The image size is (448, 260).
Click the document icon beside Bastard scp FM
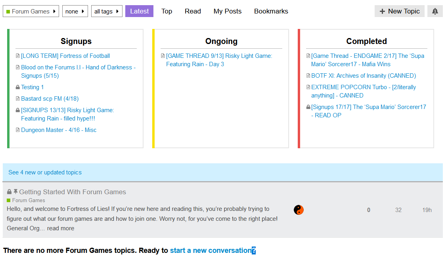[x=18, y=99]
